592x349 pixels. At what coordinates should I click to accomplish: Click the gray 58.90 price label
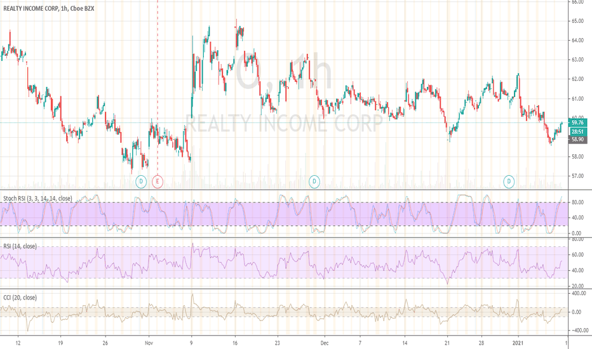point(577,140)
